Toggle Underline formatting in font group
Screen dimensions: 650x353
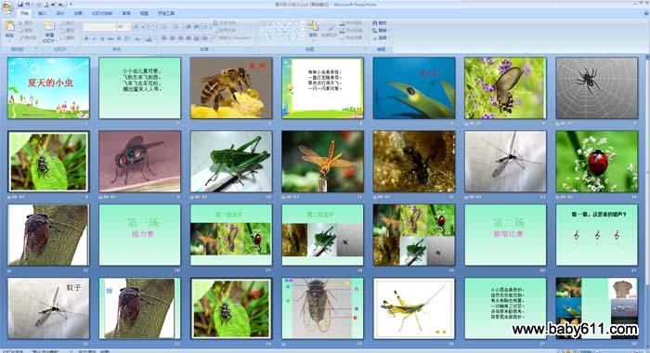(102, 39)
